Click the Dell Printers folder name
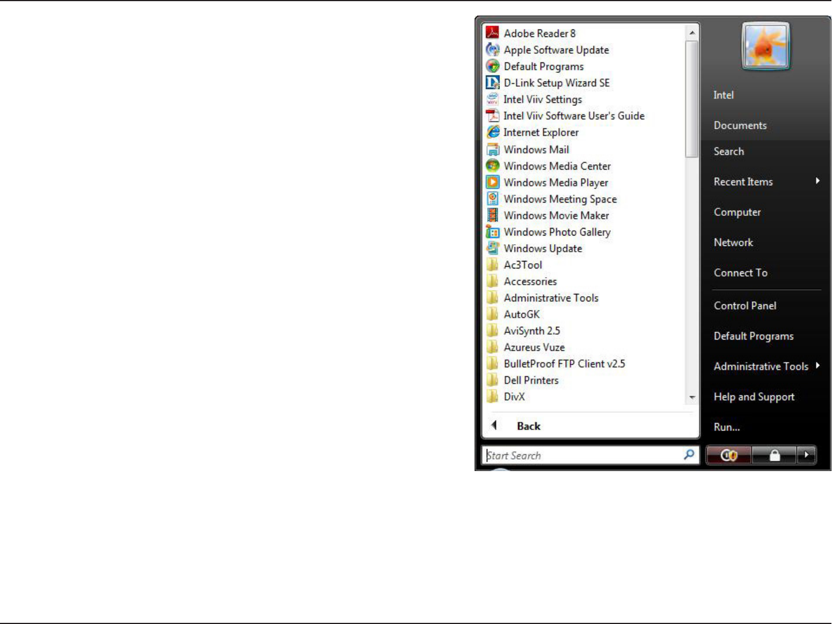Screen dimensions: 832x624 [x=531, y=380]
